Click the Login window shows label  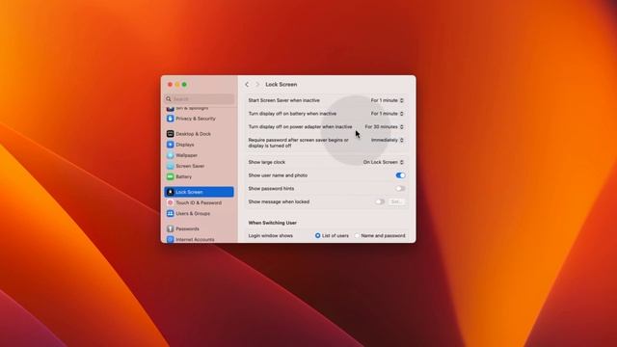[270, 235]
